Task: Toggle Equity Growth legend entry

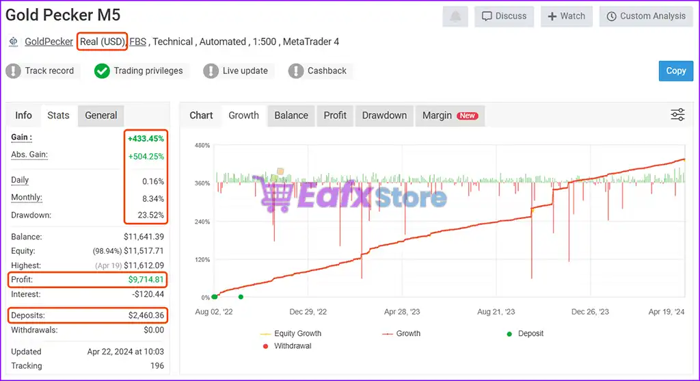Action: click(x=291, y=333)
